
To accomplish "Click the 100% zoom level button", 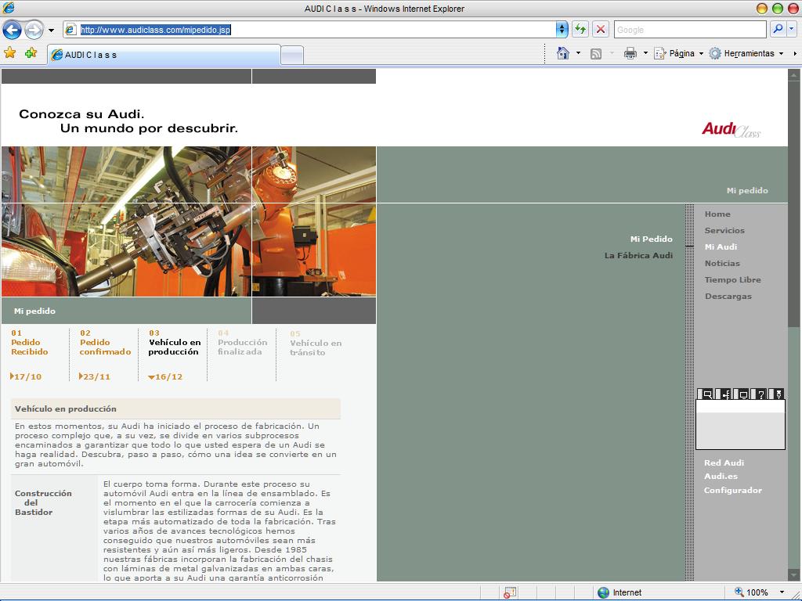I will [751, 592].
